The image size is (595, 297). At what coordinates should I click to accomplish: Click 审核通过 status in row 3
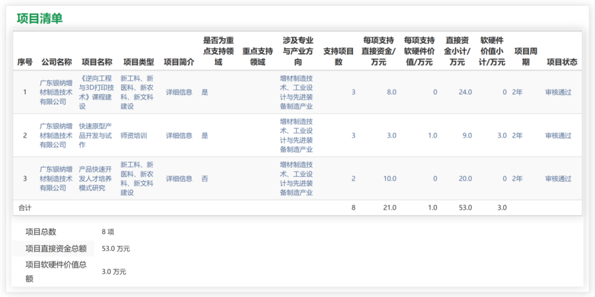point(558,179)
